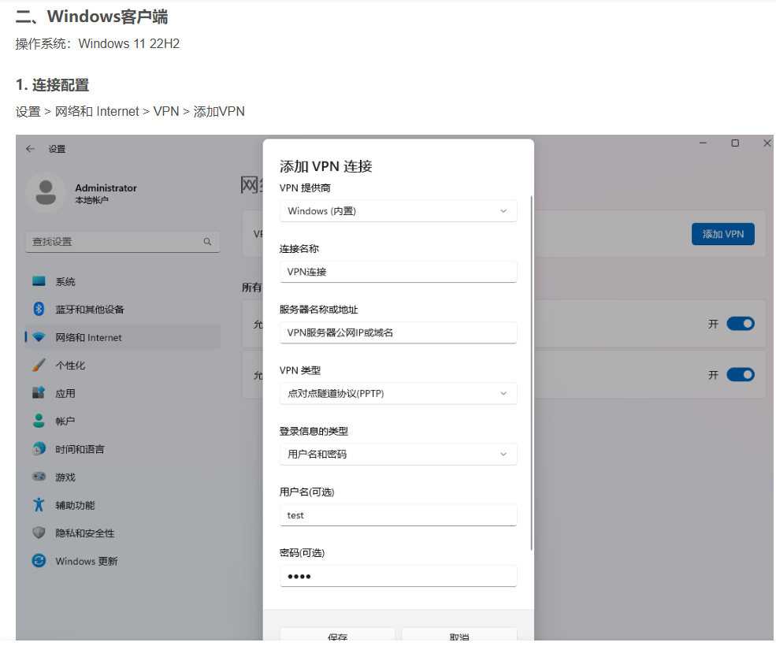Maximize the Settings window
Screen dimensions: 776x646
pos(735,143)
